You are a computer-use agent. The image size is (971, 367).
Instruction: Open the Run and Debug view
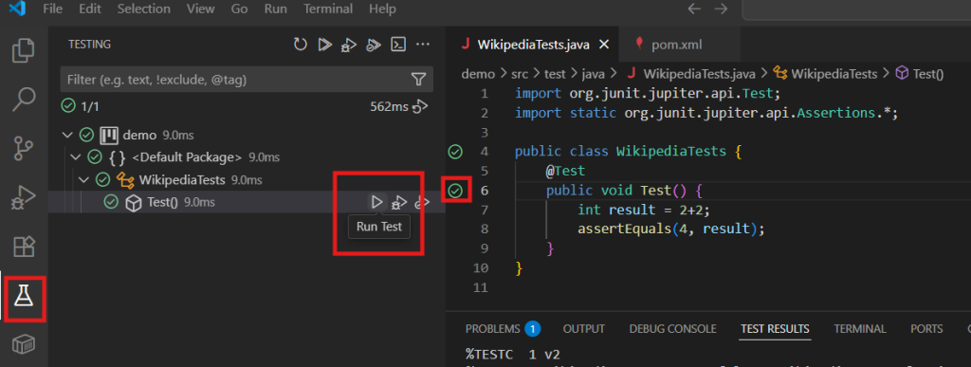24,198
